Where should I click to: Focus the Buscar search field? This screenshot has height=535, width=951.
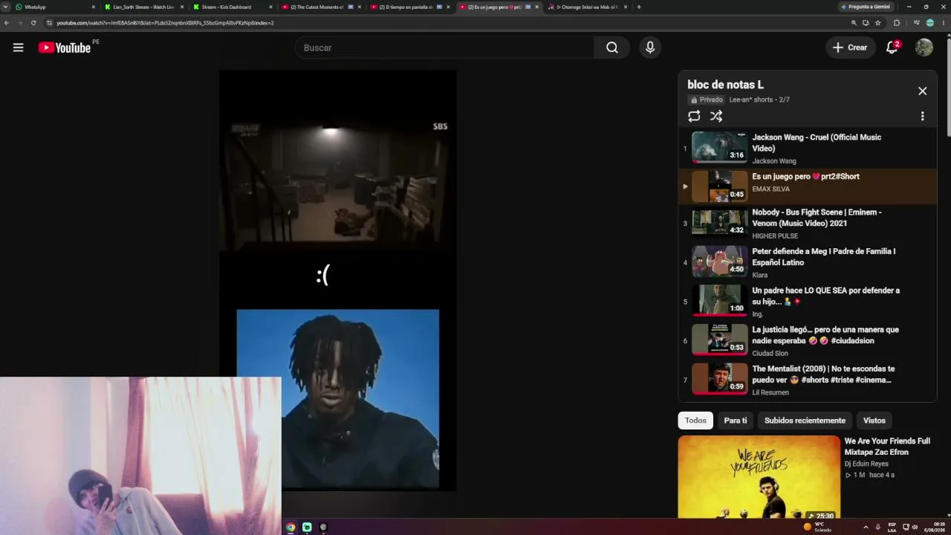(x=444, y=48)
